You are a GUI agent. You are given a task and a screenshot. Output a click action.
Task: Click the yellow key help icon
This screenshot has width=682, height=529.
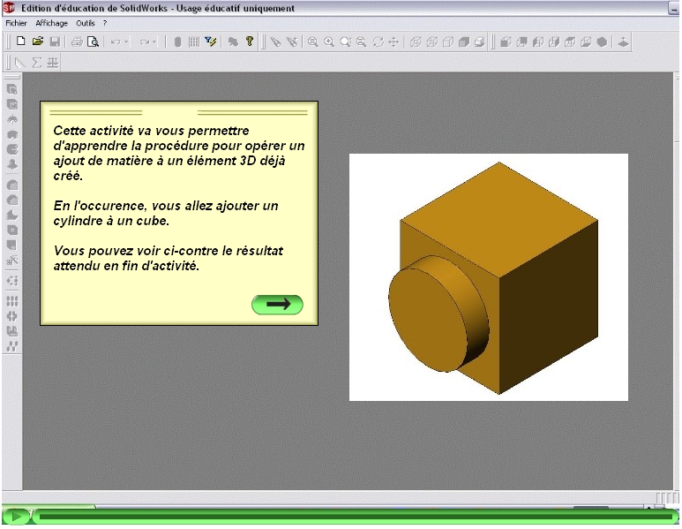(250, 42)
